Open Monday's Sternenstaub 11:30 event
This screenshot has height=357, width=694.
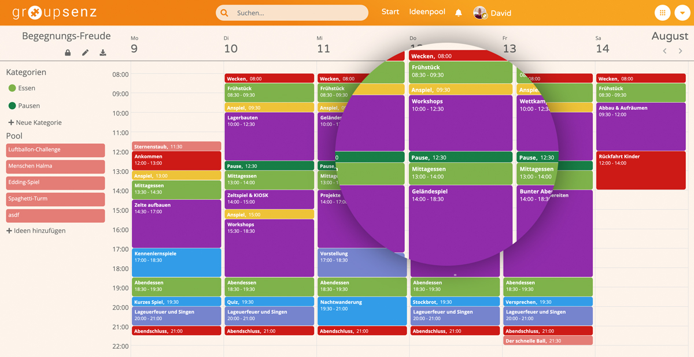coord(176,146)
